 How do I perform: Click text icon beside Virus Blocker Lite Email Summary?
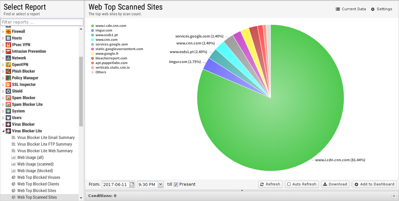14,137
